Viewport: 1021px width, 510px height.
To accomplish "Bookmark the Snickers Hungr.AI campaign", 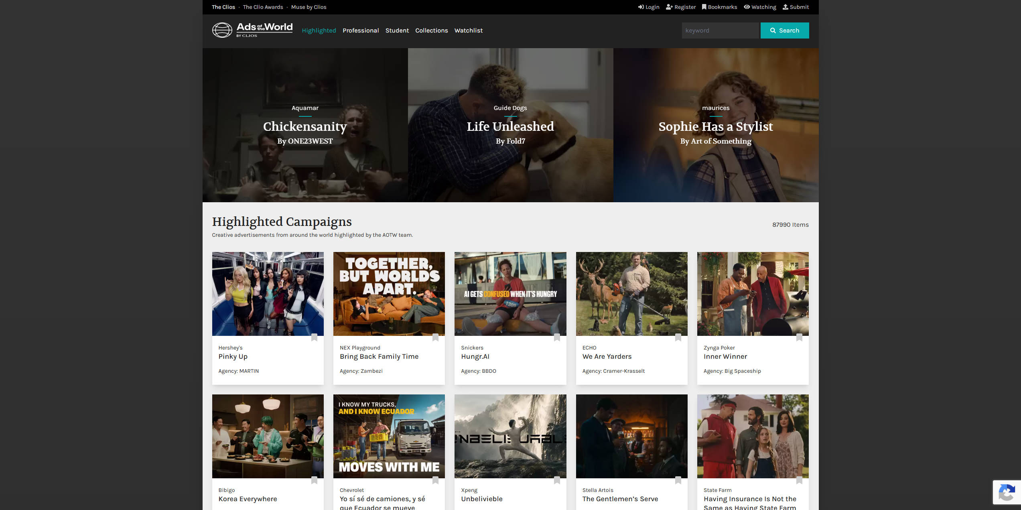I will pos(557,337).
